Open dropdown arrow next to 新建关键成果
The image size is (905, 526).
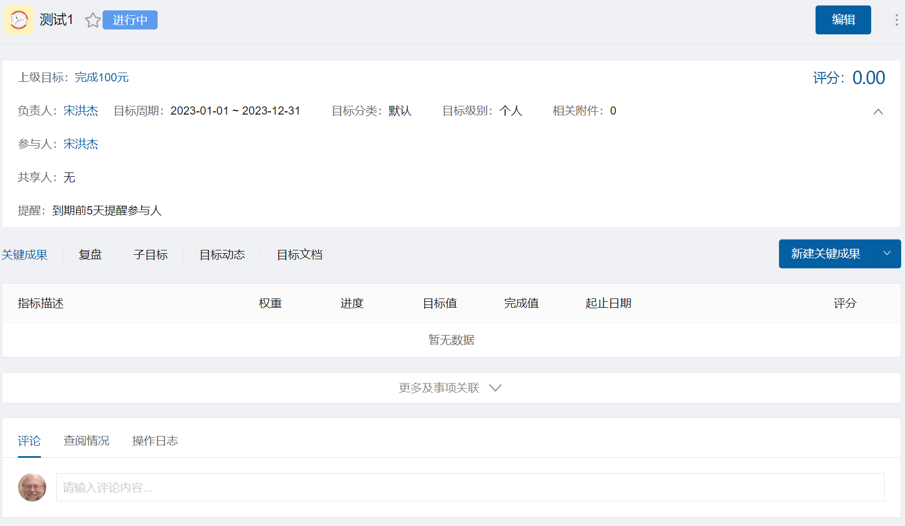coord(887,254)
